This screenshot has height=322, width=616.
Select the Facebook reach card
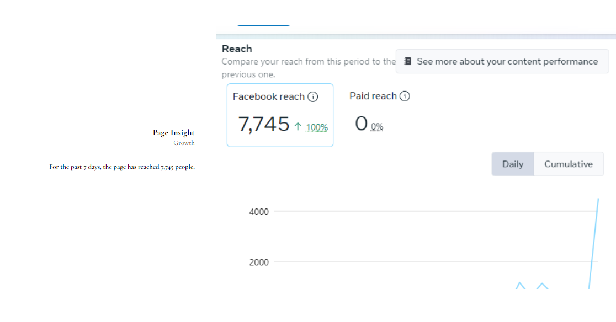280,115
